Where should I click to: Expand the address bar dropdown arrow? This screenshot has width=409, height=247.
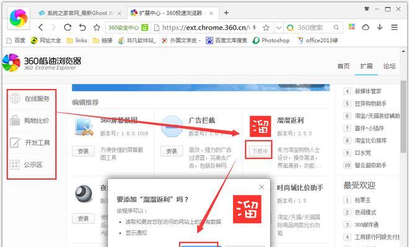[279, 28]
